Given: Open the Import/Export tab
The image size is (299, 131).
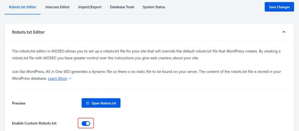Looking at the screenshot, I should click(x=90, y=7).
